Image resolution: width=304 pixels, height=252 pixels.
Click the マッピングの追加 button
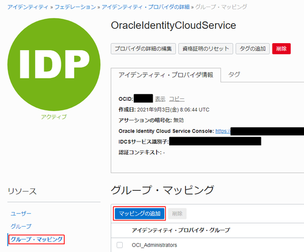pyautogui.click(x=140, y=214)
